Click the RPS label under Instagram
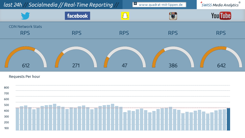 [x=173, y=33]
